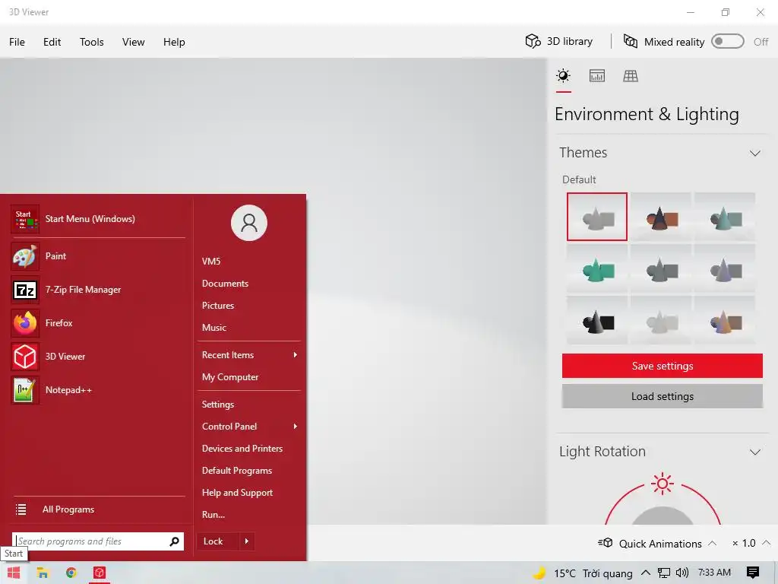Screen dimensions: 778x584
Task: Click the Windows Start button on taskbar
Action: click(x=14, y=573)
